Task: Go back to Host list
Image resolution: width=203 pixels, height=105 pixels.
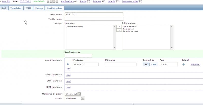Action: pyautogui.click(x=6, y=1)
